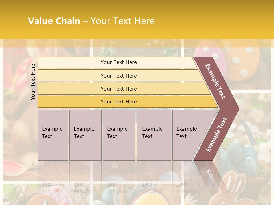Click the mirrored chevron reflection below the arrow

(211, 177)
